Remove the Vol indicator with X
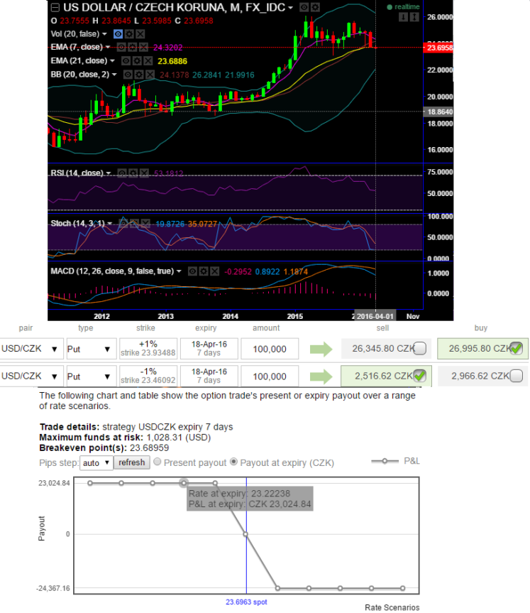 [x=140, y=34]
